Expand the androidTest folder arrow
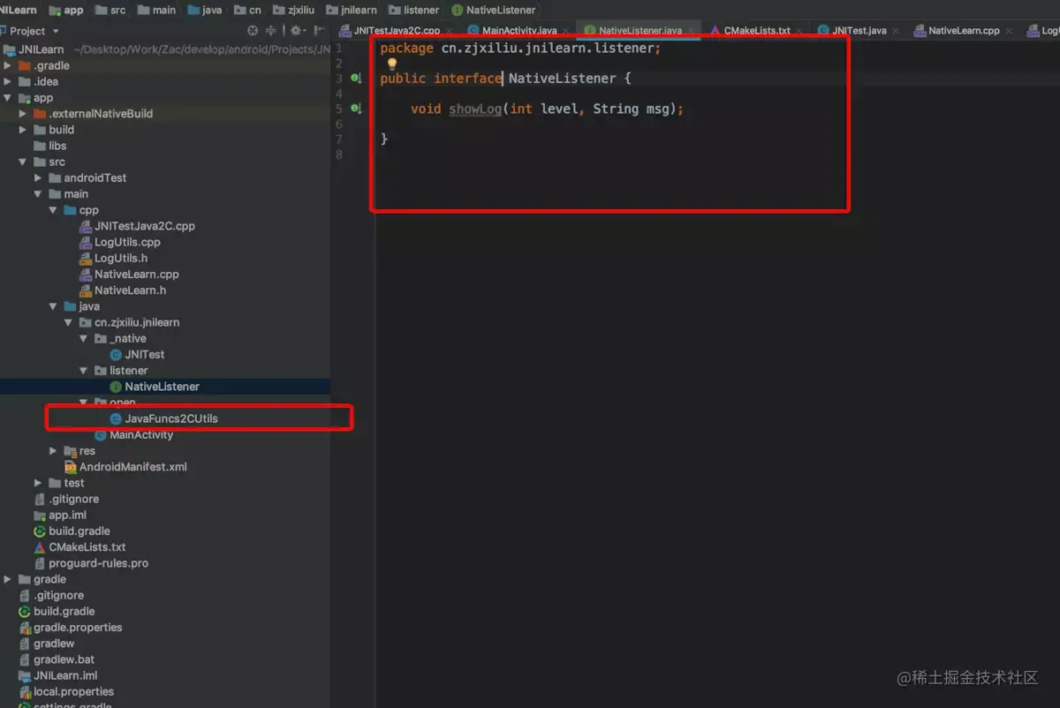 pyautogui.click(x=39, y=178)
